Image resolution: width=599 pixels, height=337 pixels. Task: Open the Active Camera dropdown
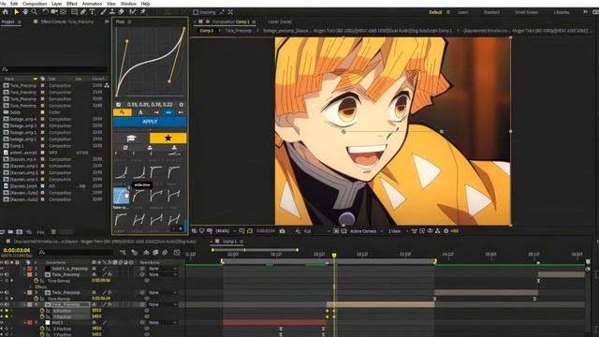367,231
